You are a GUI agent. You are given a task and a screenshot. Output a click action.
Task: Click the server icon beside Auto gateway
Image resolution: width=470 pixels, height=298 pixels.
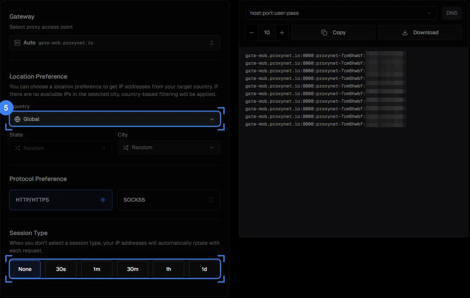(17, 43)
